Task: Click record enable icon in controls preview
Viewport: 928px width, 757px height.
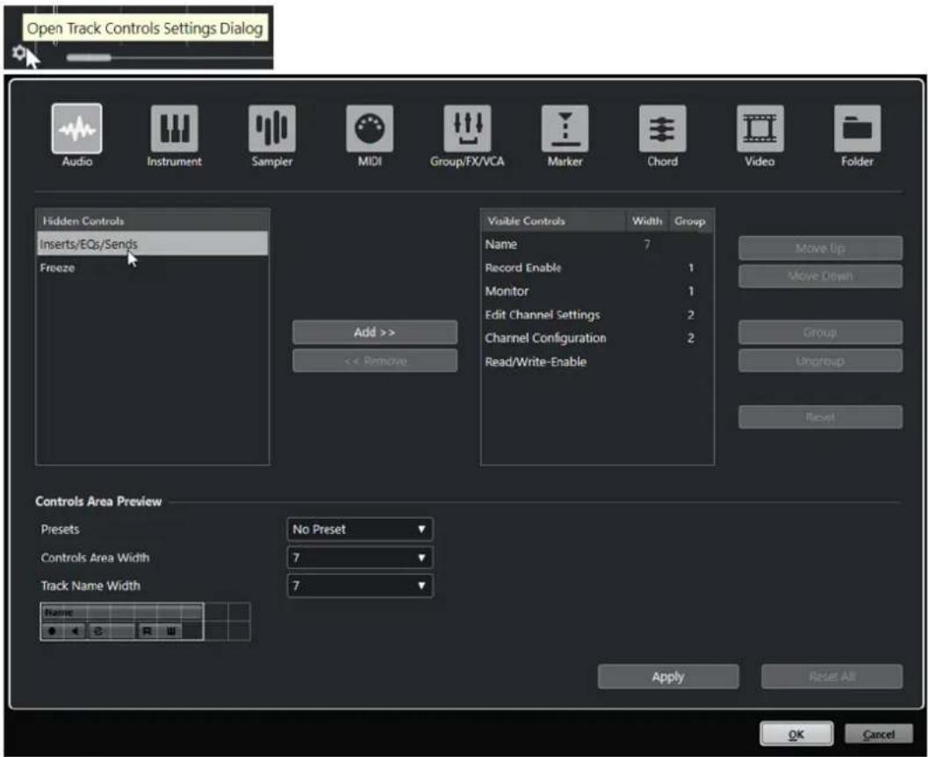Action: pyautogui.click(x=52, y=631)
